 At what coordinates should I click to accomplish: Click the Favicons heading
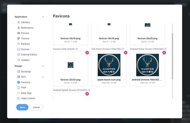[x=61, y=16]
